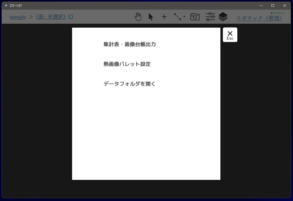Expand the line tool dropdown arrow
Image resolution: width=293 pixels, height=201 pixels.
click(x=184, y=17)
